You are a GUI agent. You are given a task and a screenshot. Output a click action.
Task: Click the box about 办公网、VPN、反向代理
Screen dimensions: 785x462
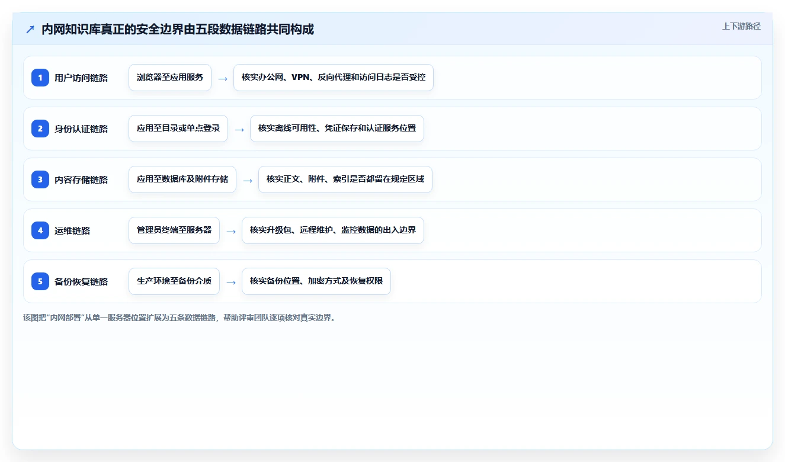[x=334, y=78]
